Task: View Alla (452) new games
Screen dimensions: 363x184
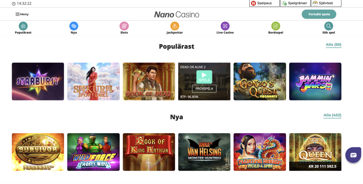Action: (332, 115)
